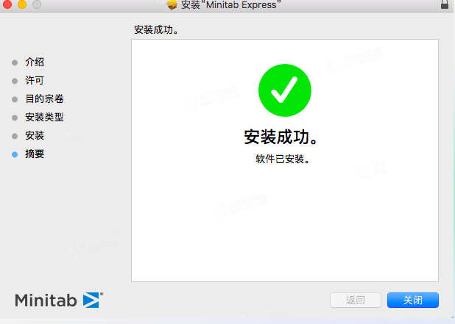Select the 介绍 step in sidebar
This screenshot has height=324, width=455.
click(35, 62)
